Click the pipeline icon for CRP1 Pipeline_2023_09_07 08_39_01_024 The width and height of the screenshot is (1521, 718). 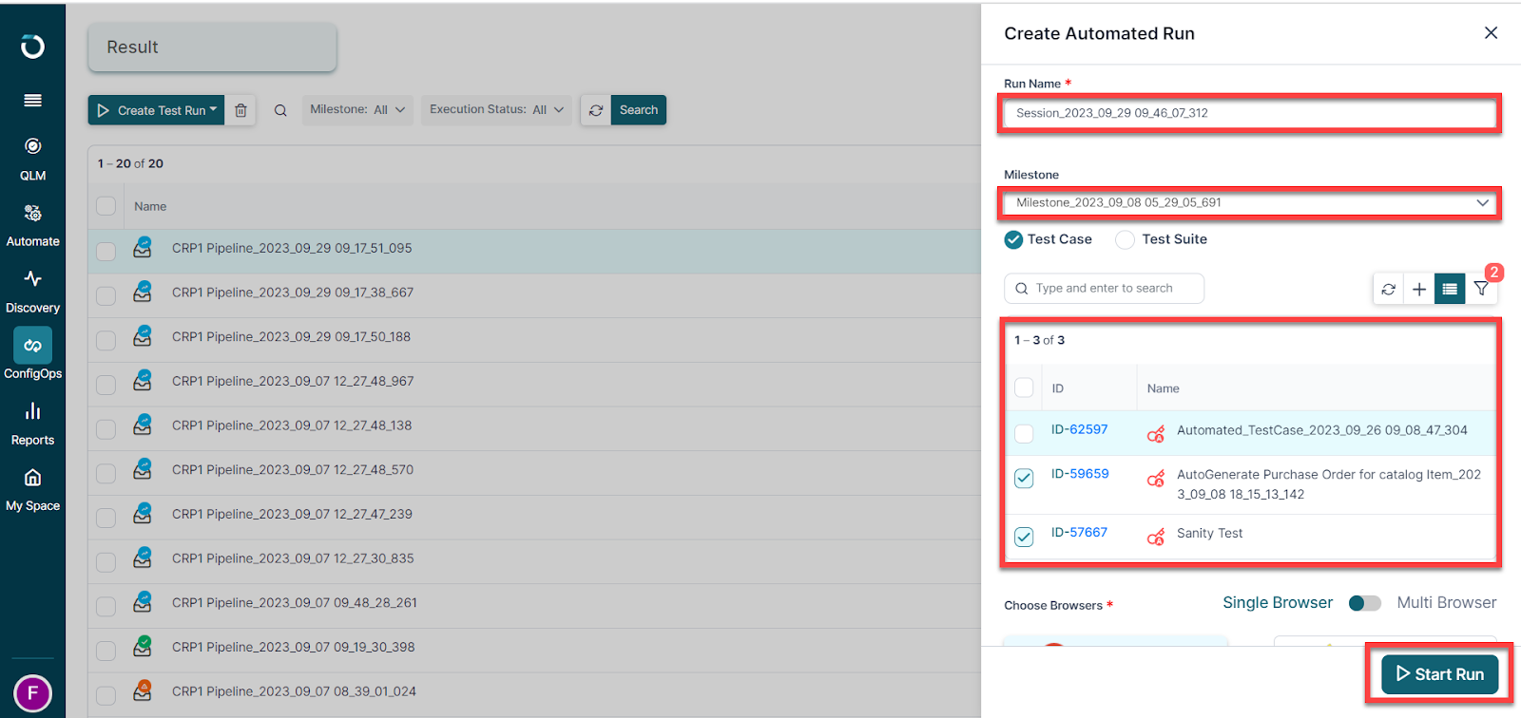143,691
